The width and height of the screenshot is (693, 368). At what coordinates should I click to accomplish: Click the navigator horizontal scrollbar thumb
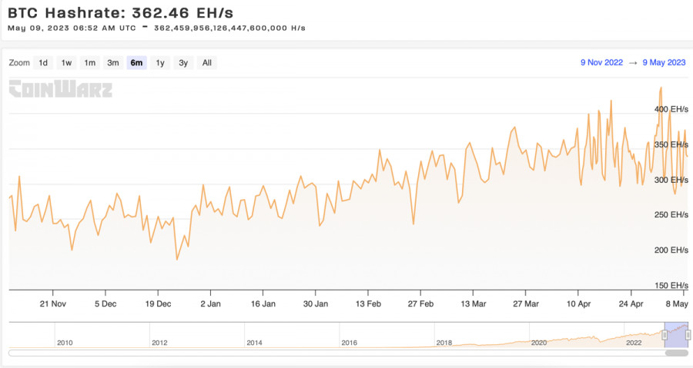coord(676,353)
